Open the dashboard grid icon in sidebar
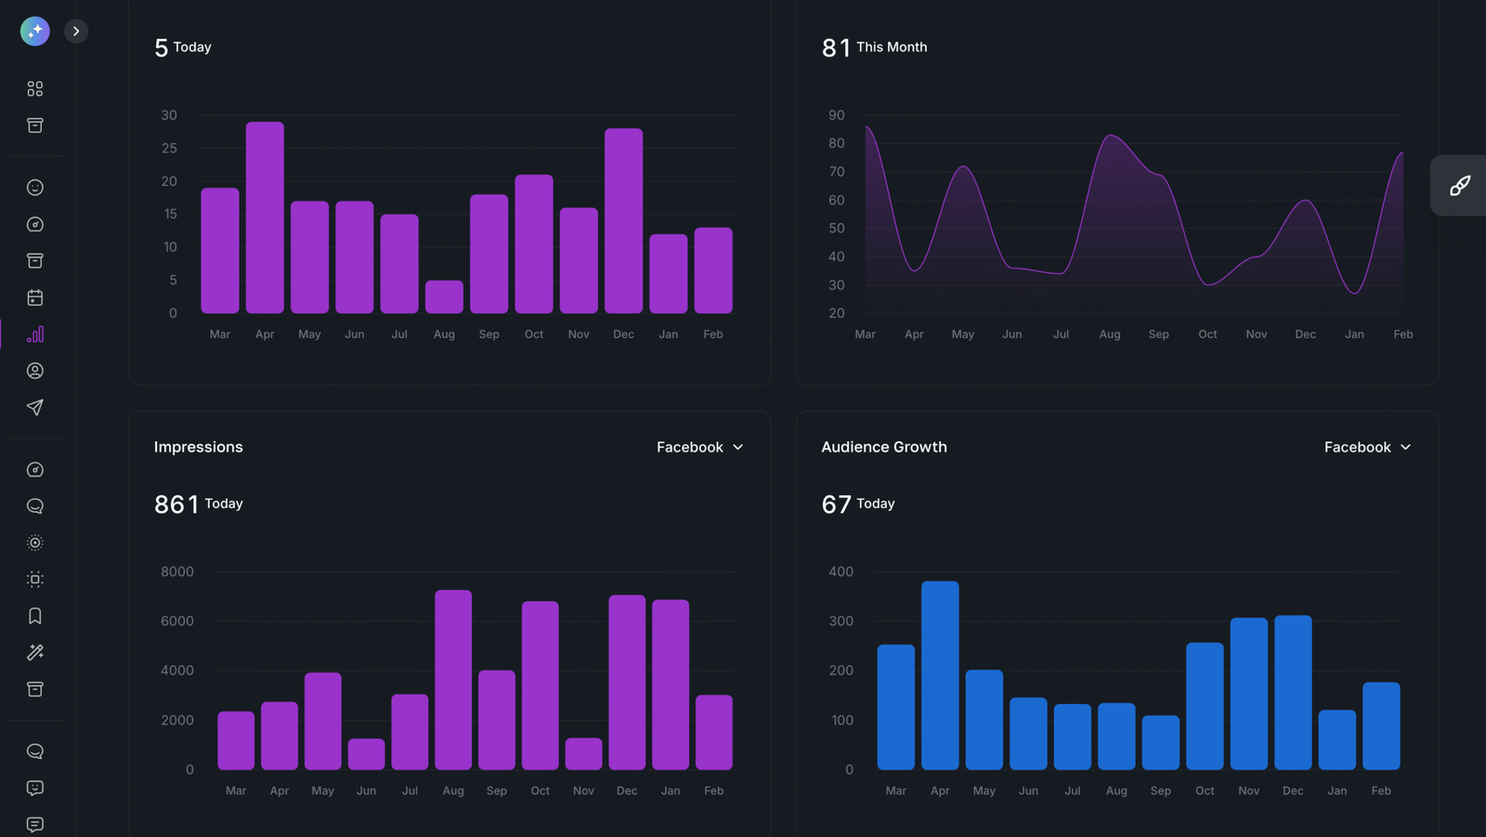The image size is (1486, 837). click(35, 88)
